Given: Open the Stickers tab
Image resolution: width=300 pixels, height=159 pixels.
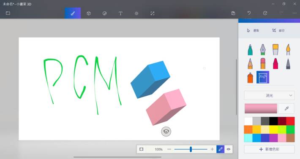Looking at the screenshot, I should [104, 13].
